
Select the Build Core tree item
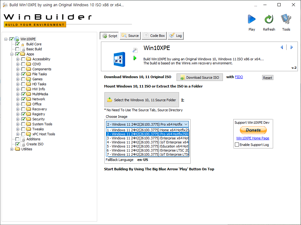point(34,44)
